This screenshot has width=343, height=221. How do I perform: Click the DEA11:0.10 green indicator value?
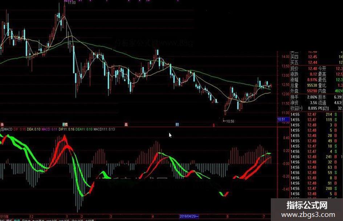tap(84, 129)
